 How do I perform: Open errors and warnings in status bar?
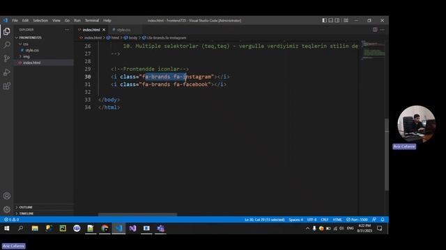[x=11, y=219]
